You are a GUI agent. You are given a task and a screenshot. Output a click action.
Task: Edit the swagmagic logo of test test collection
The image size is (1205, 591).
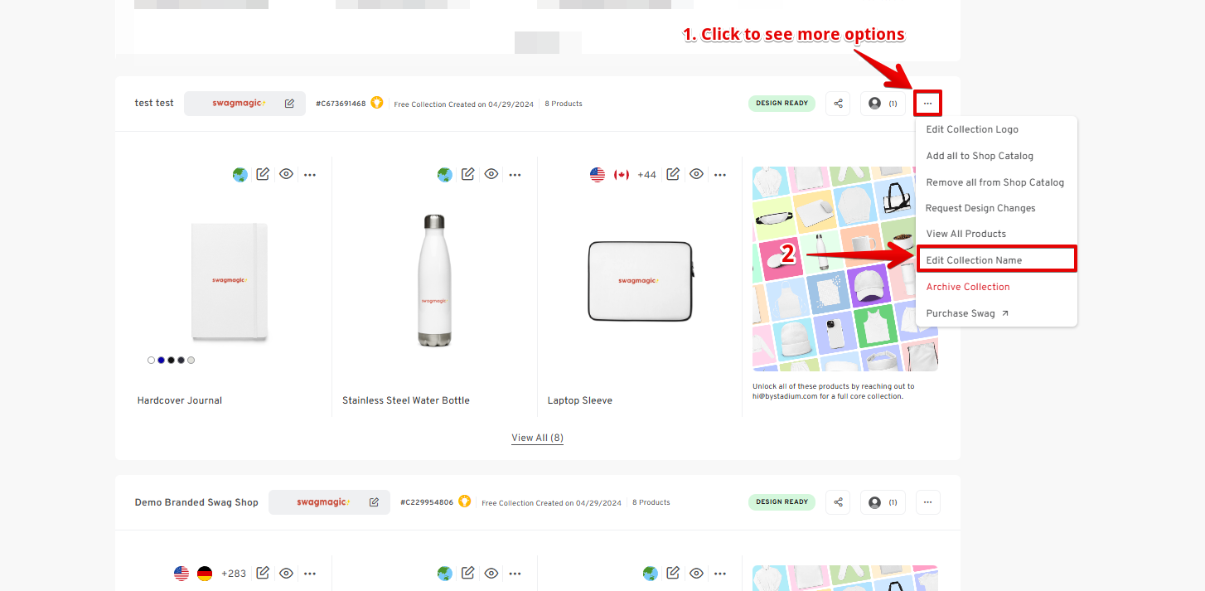click(289, 104)
